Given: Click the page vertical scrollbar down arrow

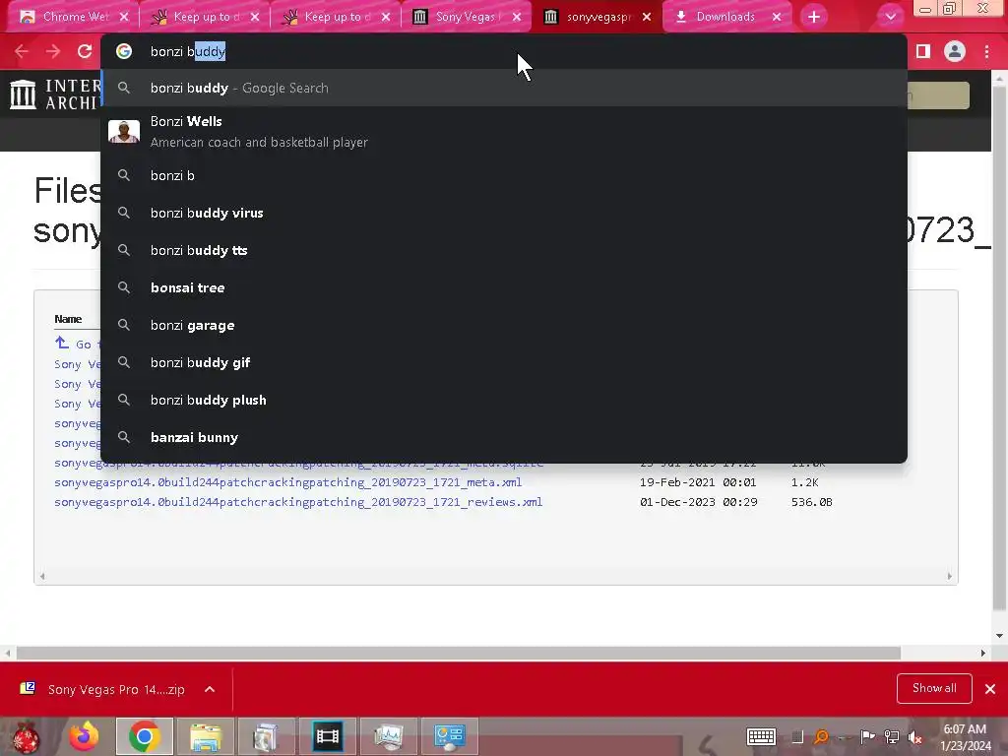Looking at the screenshot, I should tap(1000, 636).
